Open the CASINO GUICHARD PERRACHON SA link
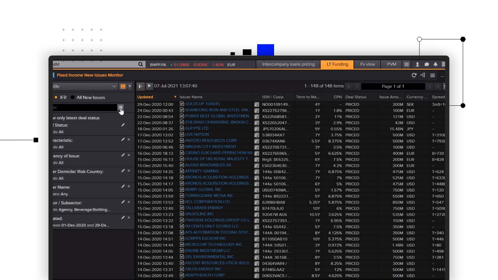 (x=219, y=153)
